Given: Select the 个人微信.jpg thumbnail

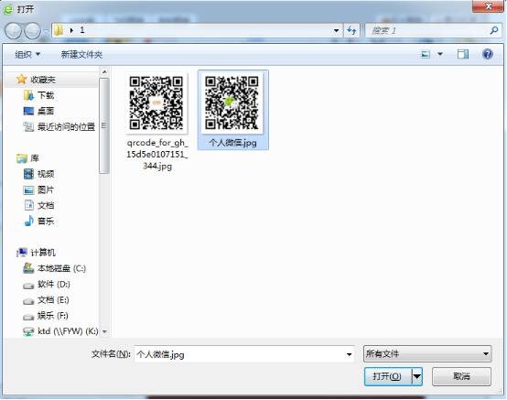Looking at the screenshot, I should (x=232, y=103).
